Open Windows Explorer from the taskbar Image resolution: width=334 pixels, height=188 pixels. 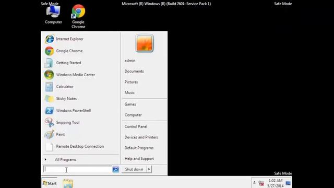coord(68,183)
